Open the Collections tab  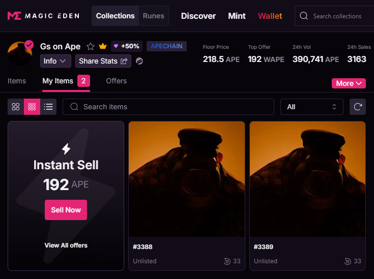click(x=115, y=16)
